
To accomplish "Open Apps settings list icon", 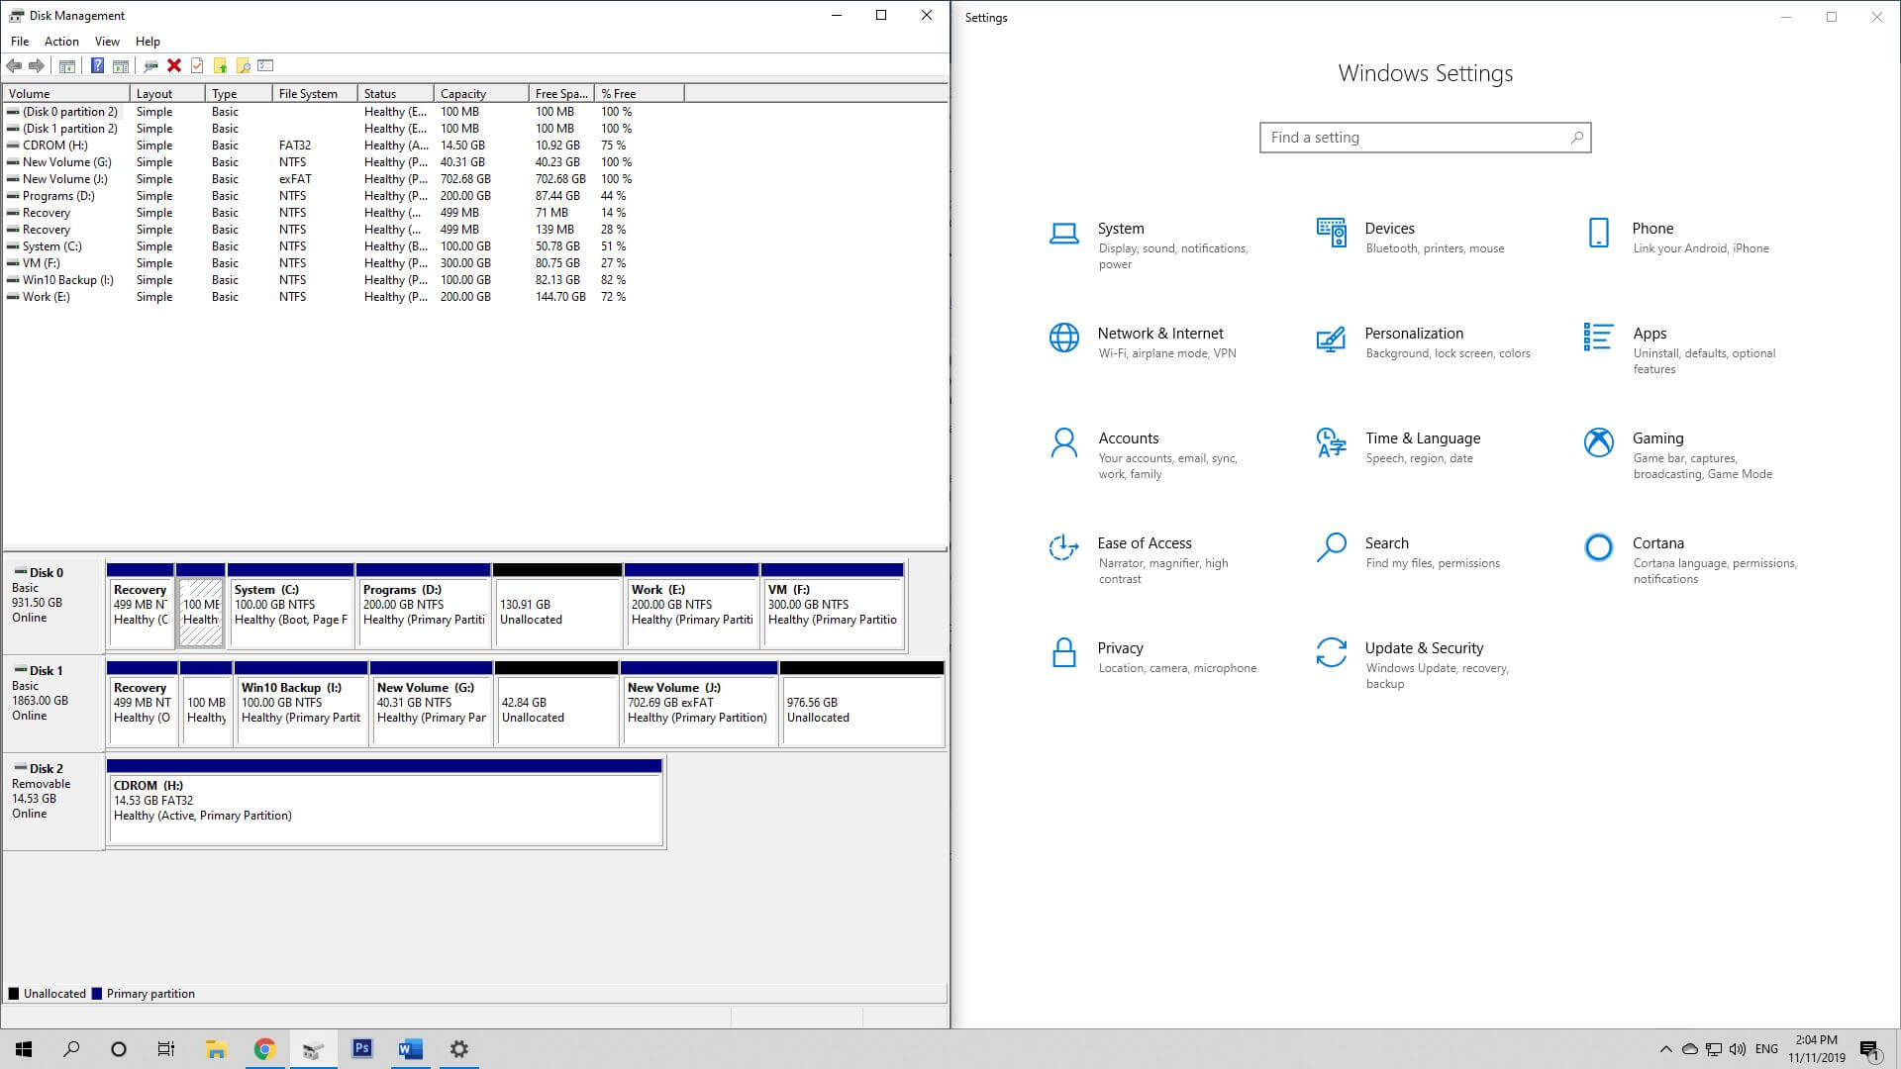I will [x=1598, y=337].
